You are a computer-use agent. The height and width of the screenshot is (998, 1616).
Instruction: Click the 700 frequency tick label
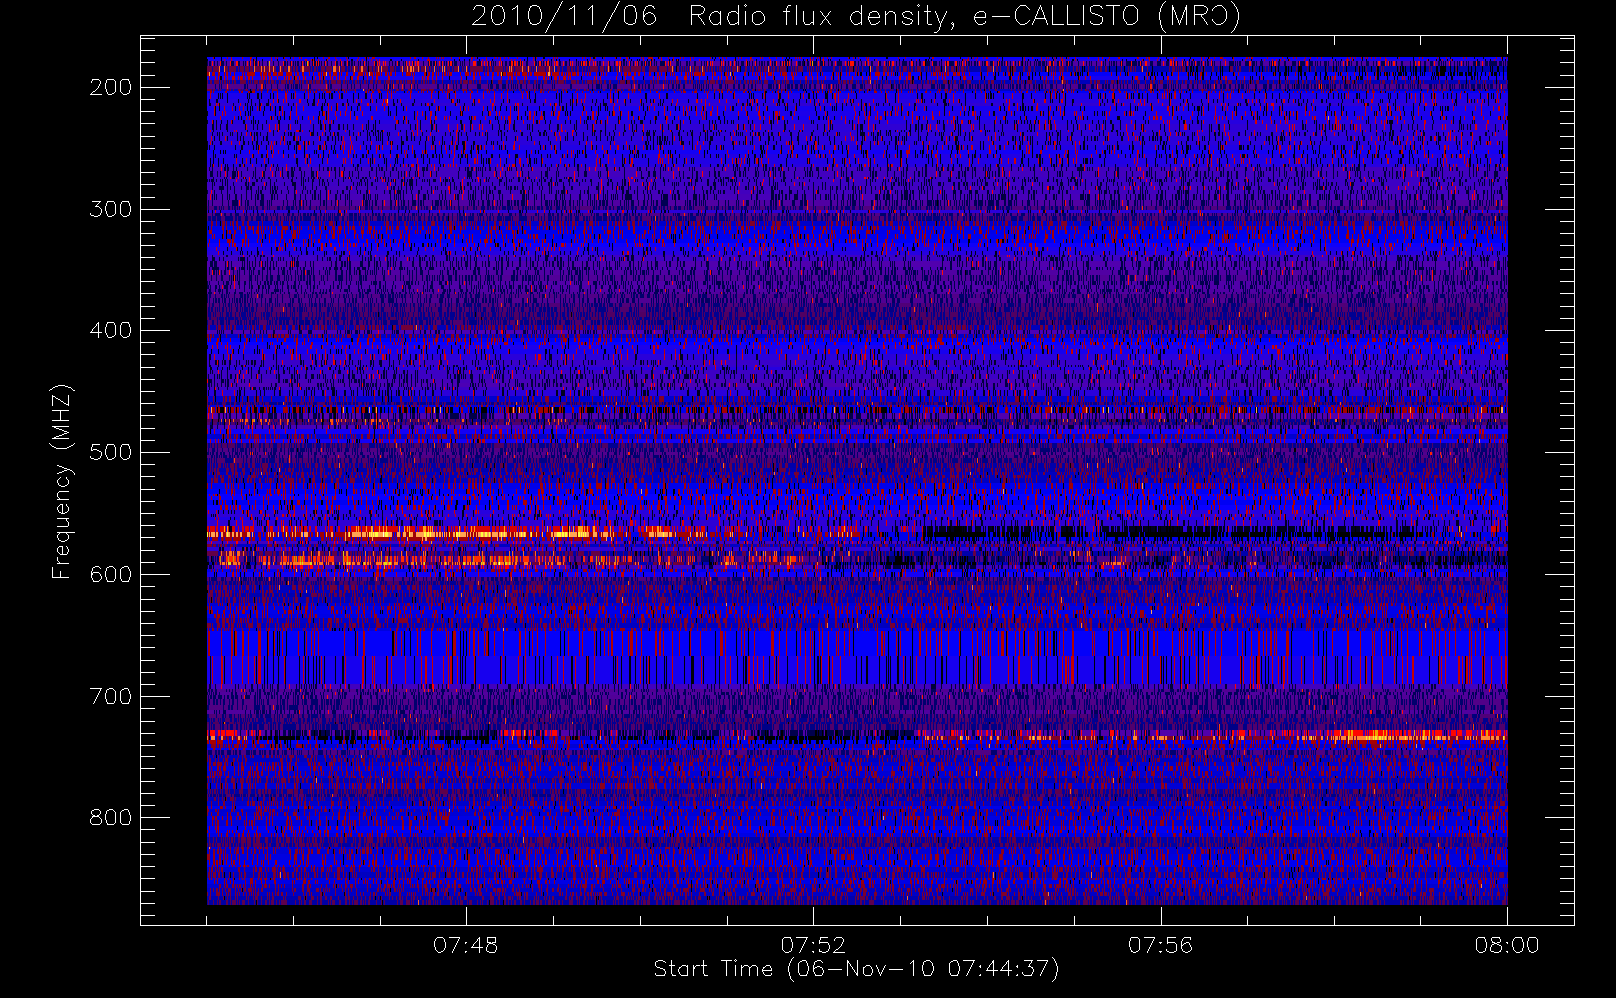[111, 696]
